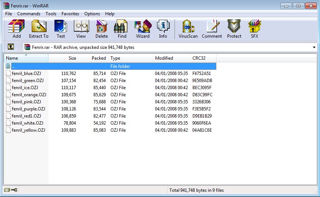Click CRC32 value 9E509ADB

point(202,81)
